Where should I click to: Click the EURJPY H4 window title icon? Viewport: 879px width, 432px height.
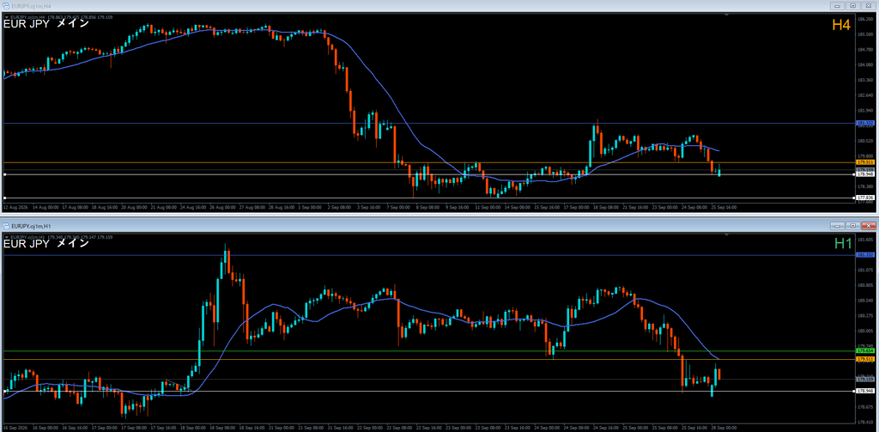pos(6,6)
